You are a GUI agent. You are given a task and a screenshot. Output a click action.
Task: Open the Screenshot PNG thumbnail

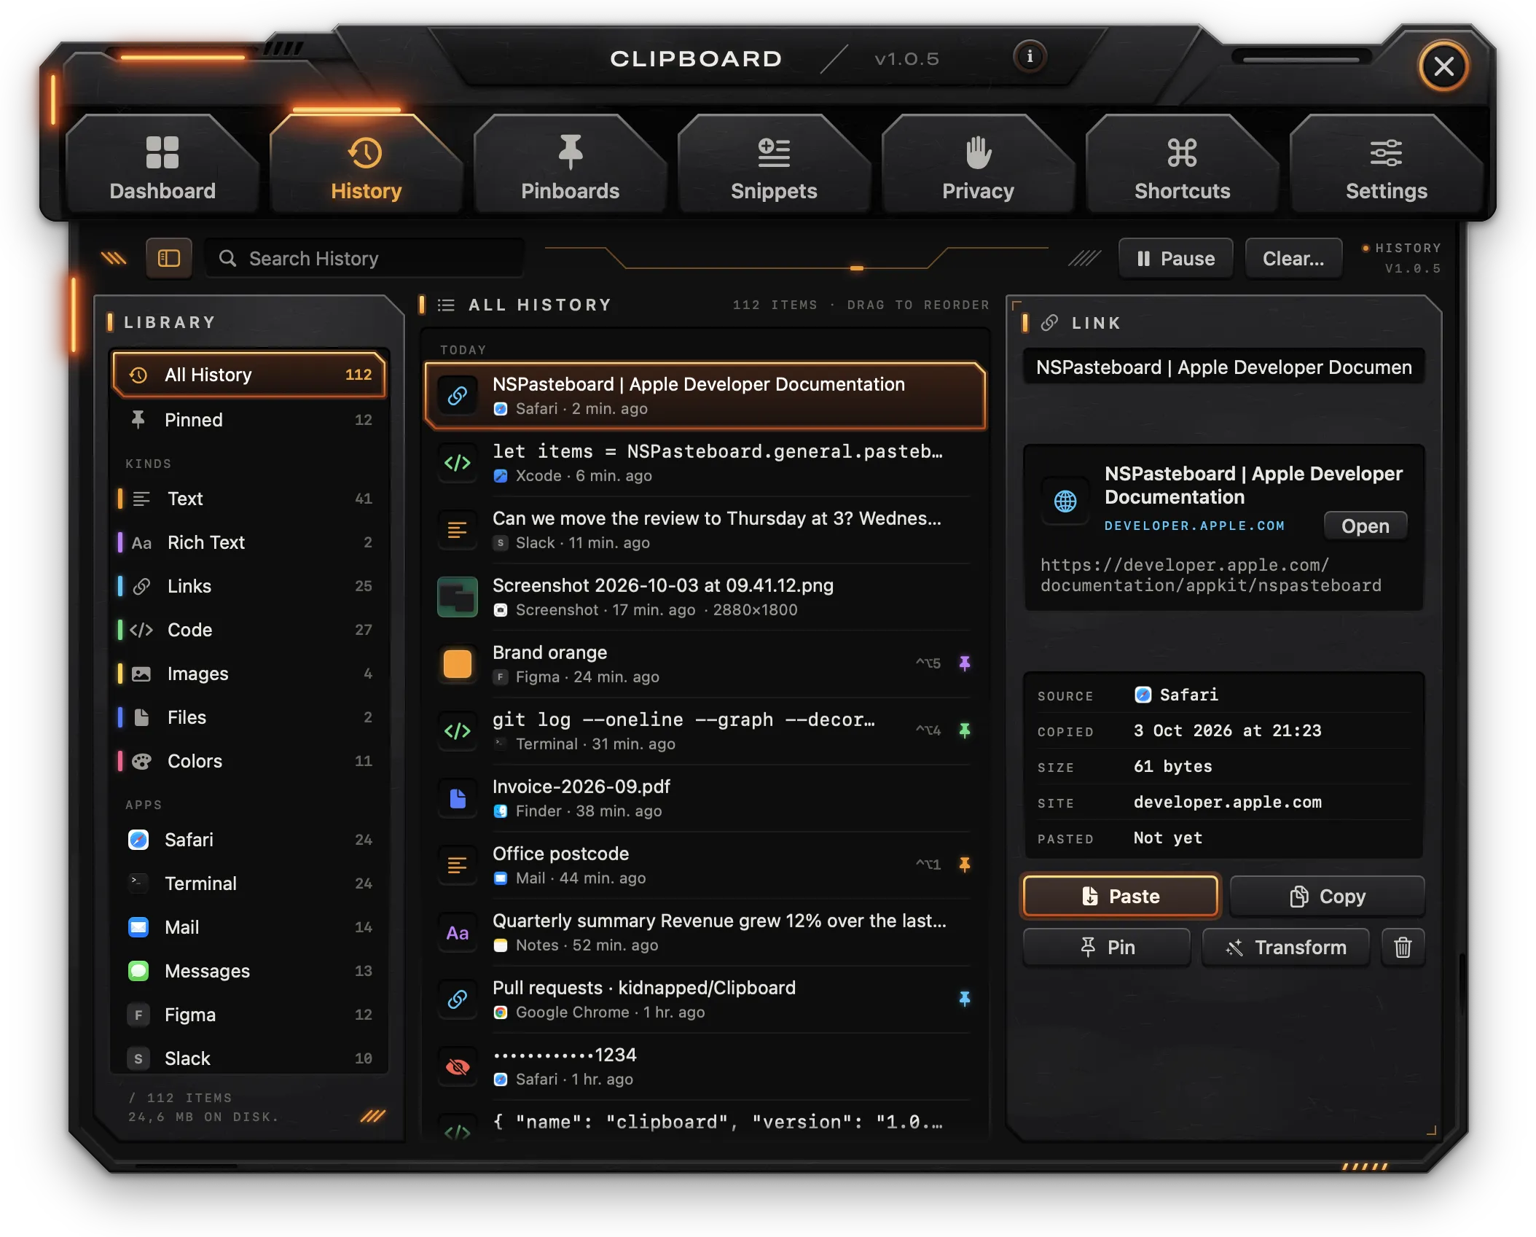click(x=458, y=597)
